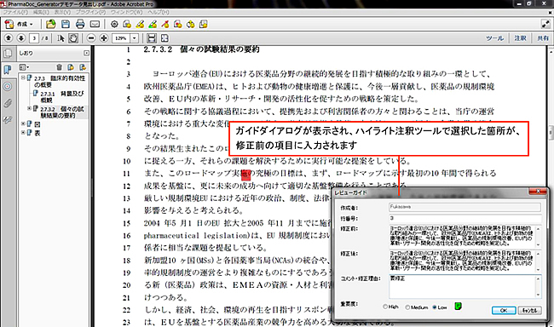Click the expand current bookmark icon

point(83,67)
